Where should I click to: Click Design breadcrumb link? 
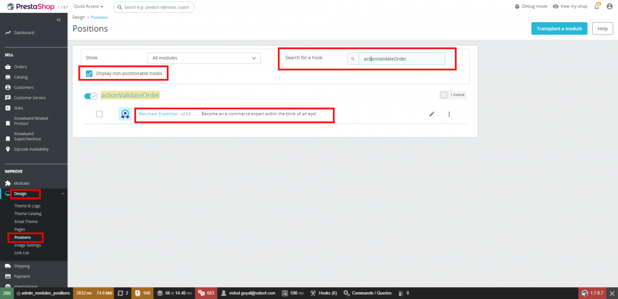click(78, 17)
